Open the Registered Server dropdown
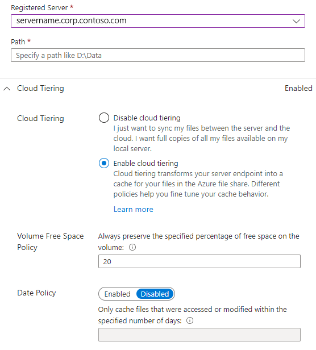This screenshot has height=350, width=316. (158, 21)
